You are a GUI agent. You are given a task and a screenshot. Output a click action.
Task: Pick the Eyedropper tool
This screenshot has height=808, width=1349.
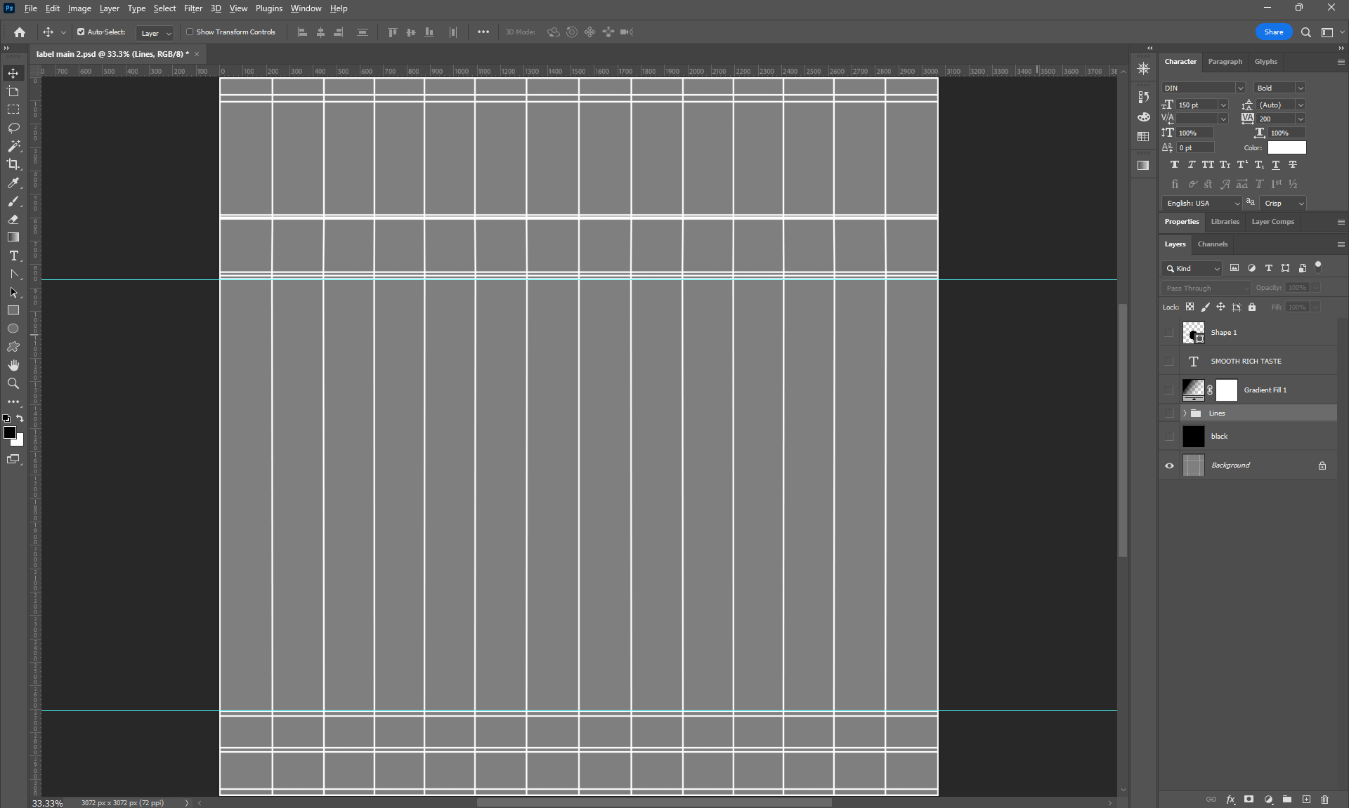click(13, 183)
